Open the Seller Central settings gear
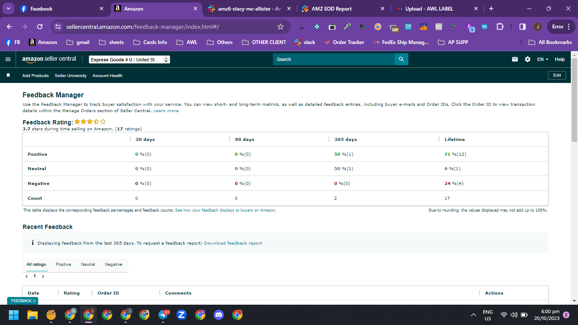Screen dimensions: 578x325 tap(528, 59)
